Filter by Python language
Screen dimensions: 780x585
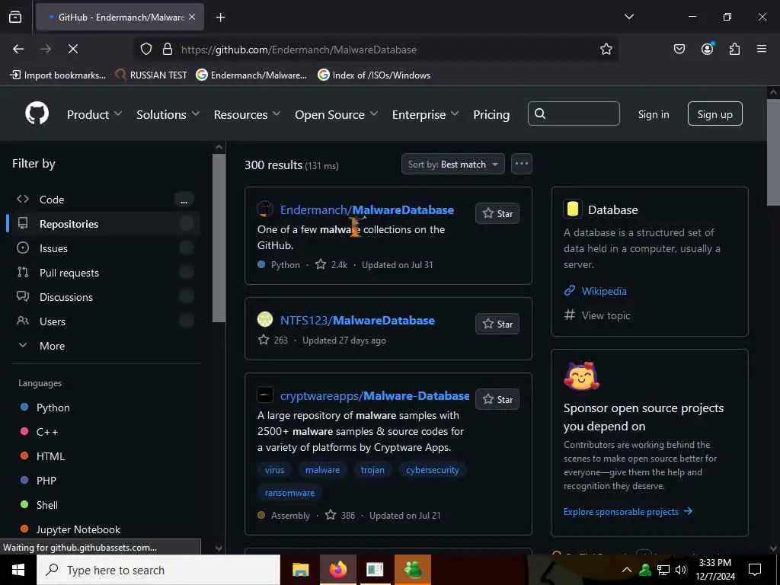[53, 408]
